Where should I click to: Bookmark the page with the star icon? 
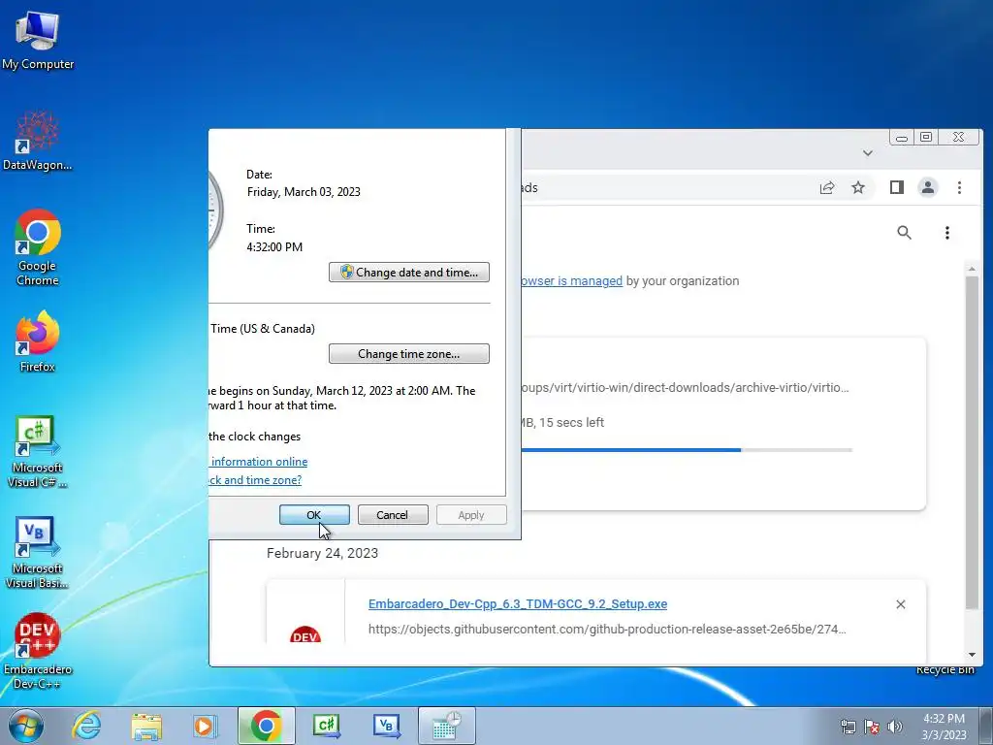coord(858,187)
